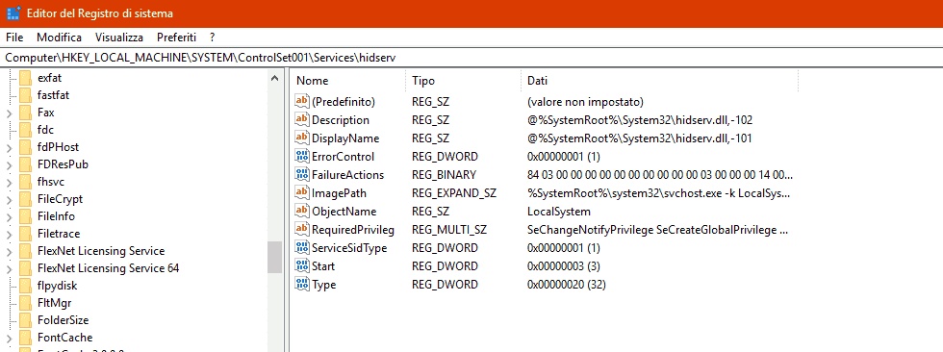Expand the FileCrypt tree node
The image size is (943, 352).
9,199
